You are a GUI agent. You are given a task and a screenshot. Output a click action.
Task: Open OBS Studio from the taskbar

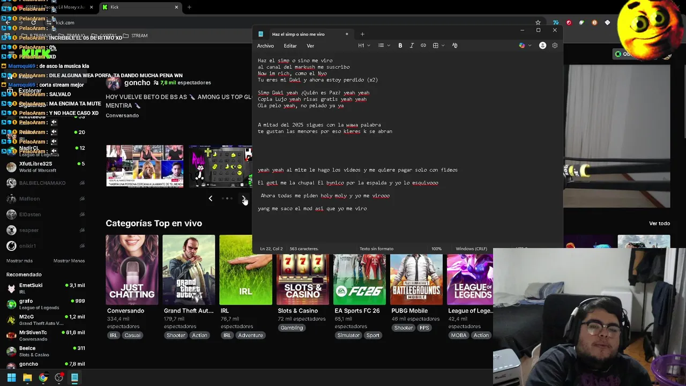59,377
